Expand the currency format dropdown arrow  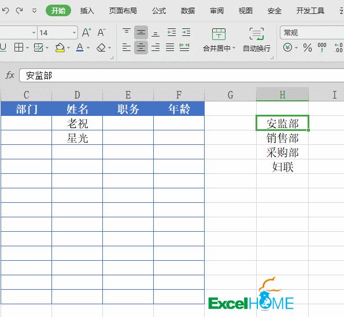[x=296, y=48]
